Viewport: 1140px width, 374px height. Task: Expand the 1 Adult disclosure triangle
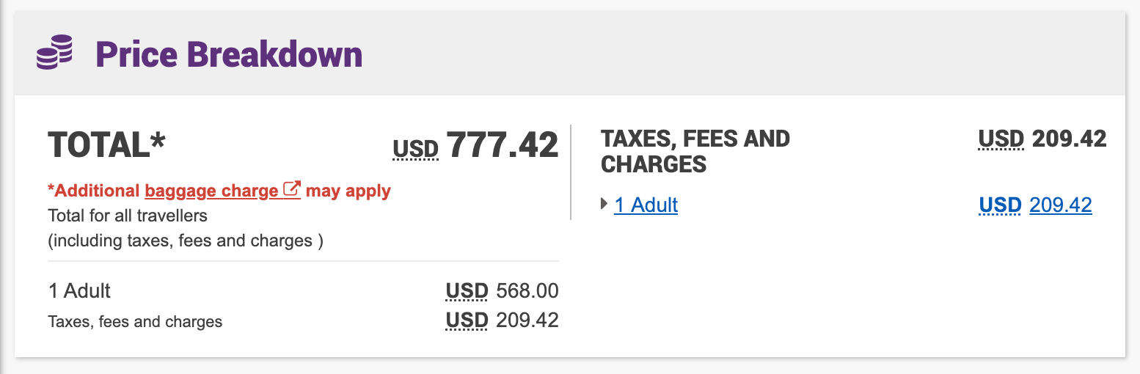[604, 204]
